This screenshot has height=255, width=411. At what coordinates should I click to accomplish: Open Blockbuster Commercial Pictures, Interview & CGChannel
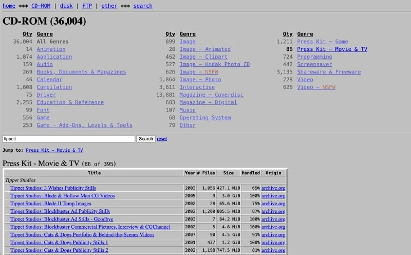click(x=90, y=227)
